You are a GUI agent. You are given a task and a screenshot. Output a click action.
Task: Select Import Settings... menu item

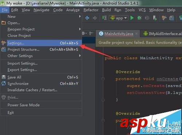[x=41, y=64]
